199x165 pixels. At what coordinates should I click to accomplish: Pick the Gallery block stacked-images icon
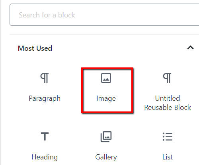106,136
